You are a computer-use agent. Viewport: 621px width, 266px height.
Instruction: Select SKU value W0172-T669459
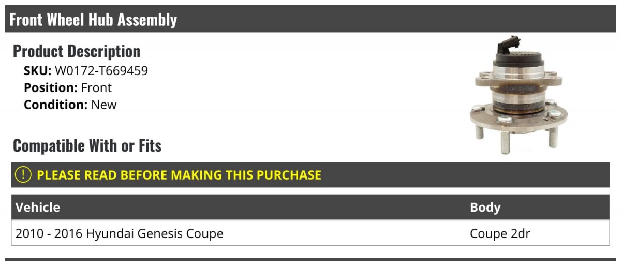[x=101, y=70]
